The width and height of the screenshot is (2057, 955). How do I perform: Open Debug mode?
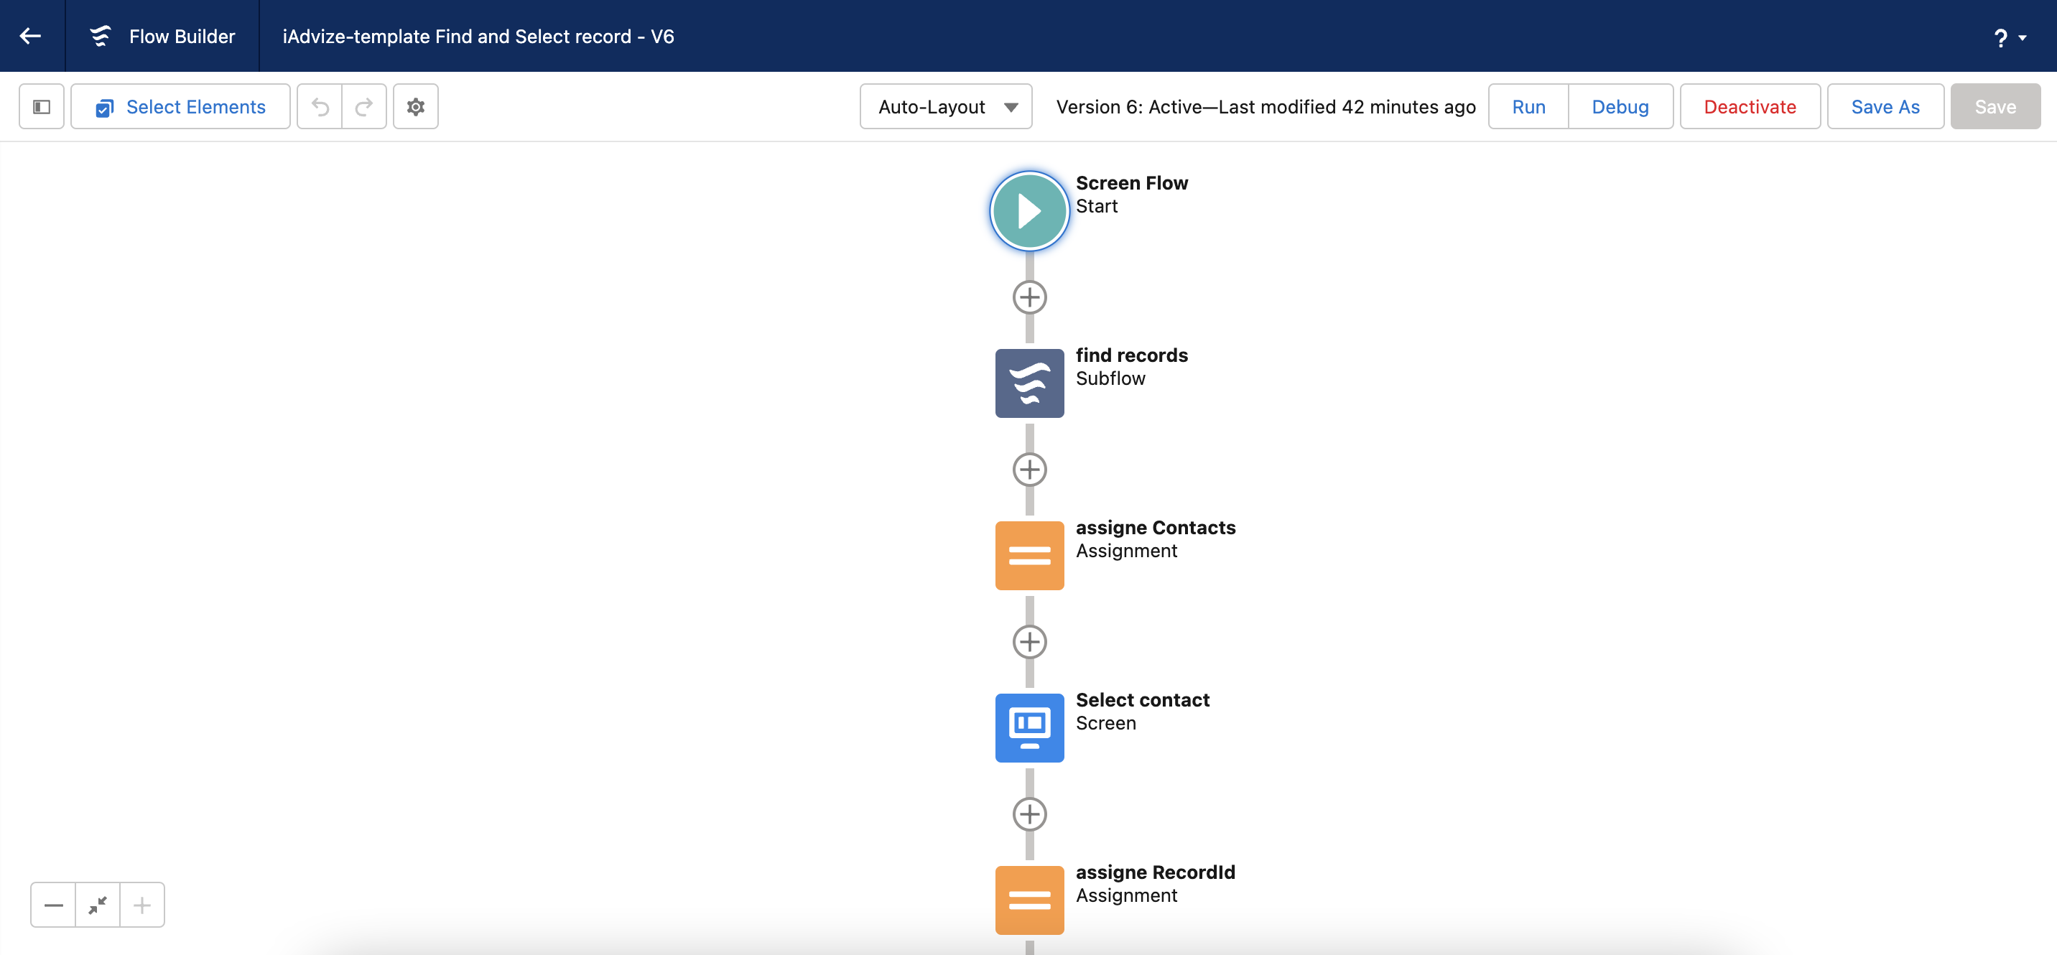[x=1620, y=106]
